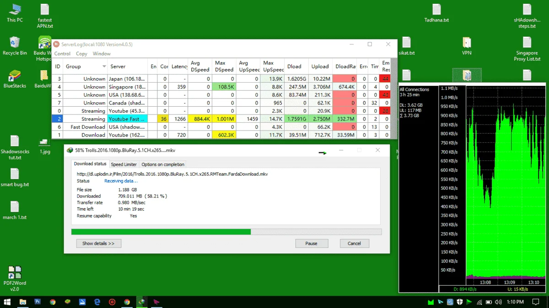Open the VPN folder on the desktop
The height and width of the screenshot is (308, 549).
(466, 46)
